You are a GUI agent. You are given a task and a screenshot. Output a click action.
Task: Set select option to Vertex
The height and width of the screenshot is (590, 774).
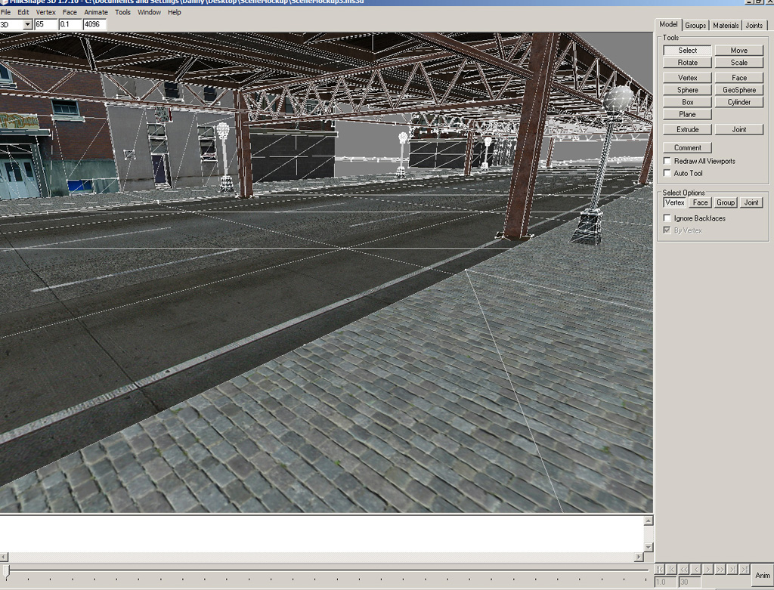point(674,202)
